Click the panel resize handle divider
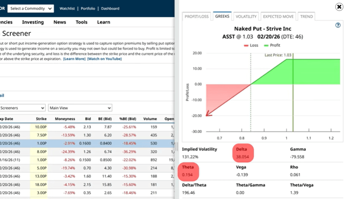The image size is (346, 199). 176,146
